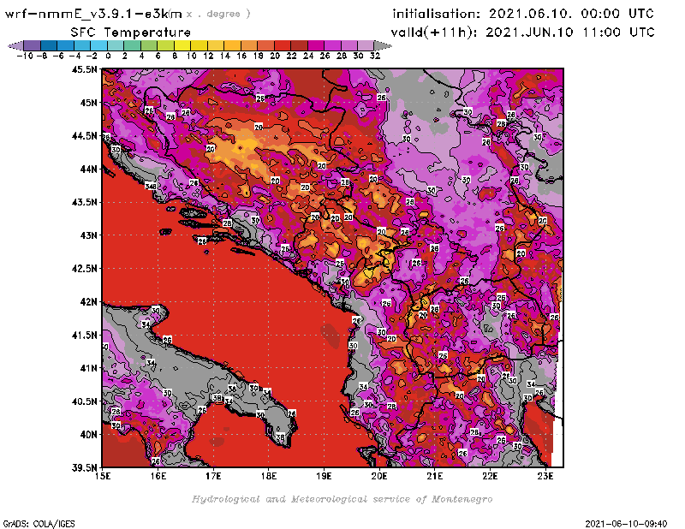Image resolution: width=685 pixels, height=529 pixels.
Task: Click the '19E' longitude axis label
Action: click(325, 476)
